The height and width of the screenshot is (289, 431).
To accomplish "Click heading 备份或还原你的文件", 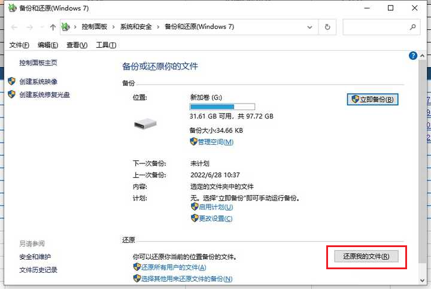I will coord(160,66).
